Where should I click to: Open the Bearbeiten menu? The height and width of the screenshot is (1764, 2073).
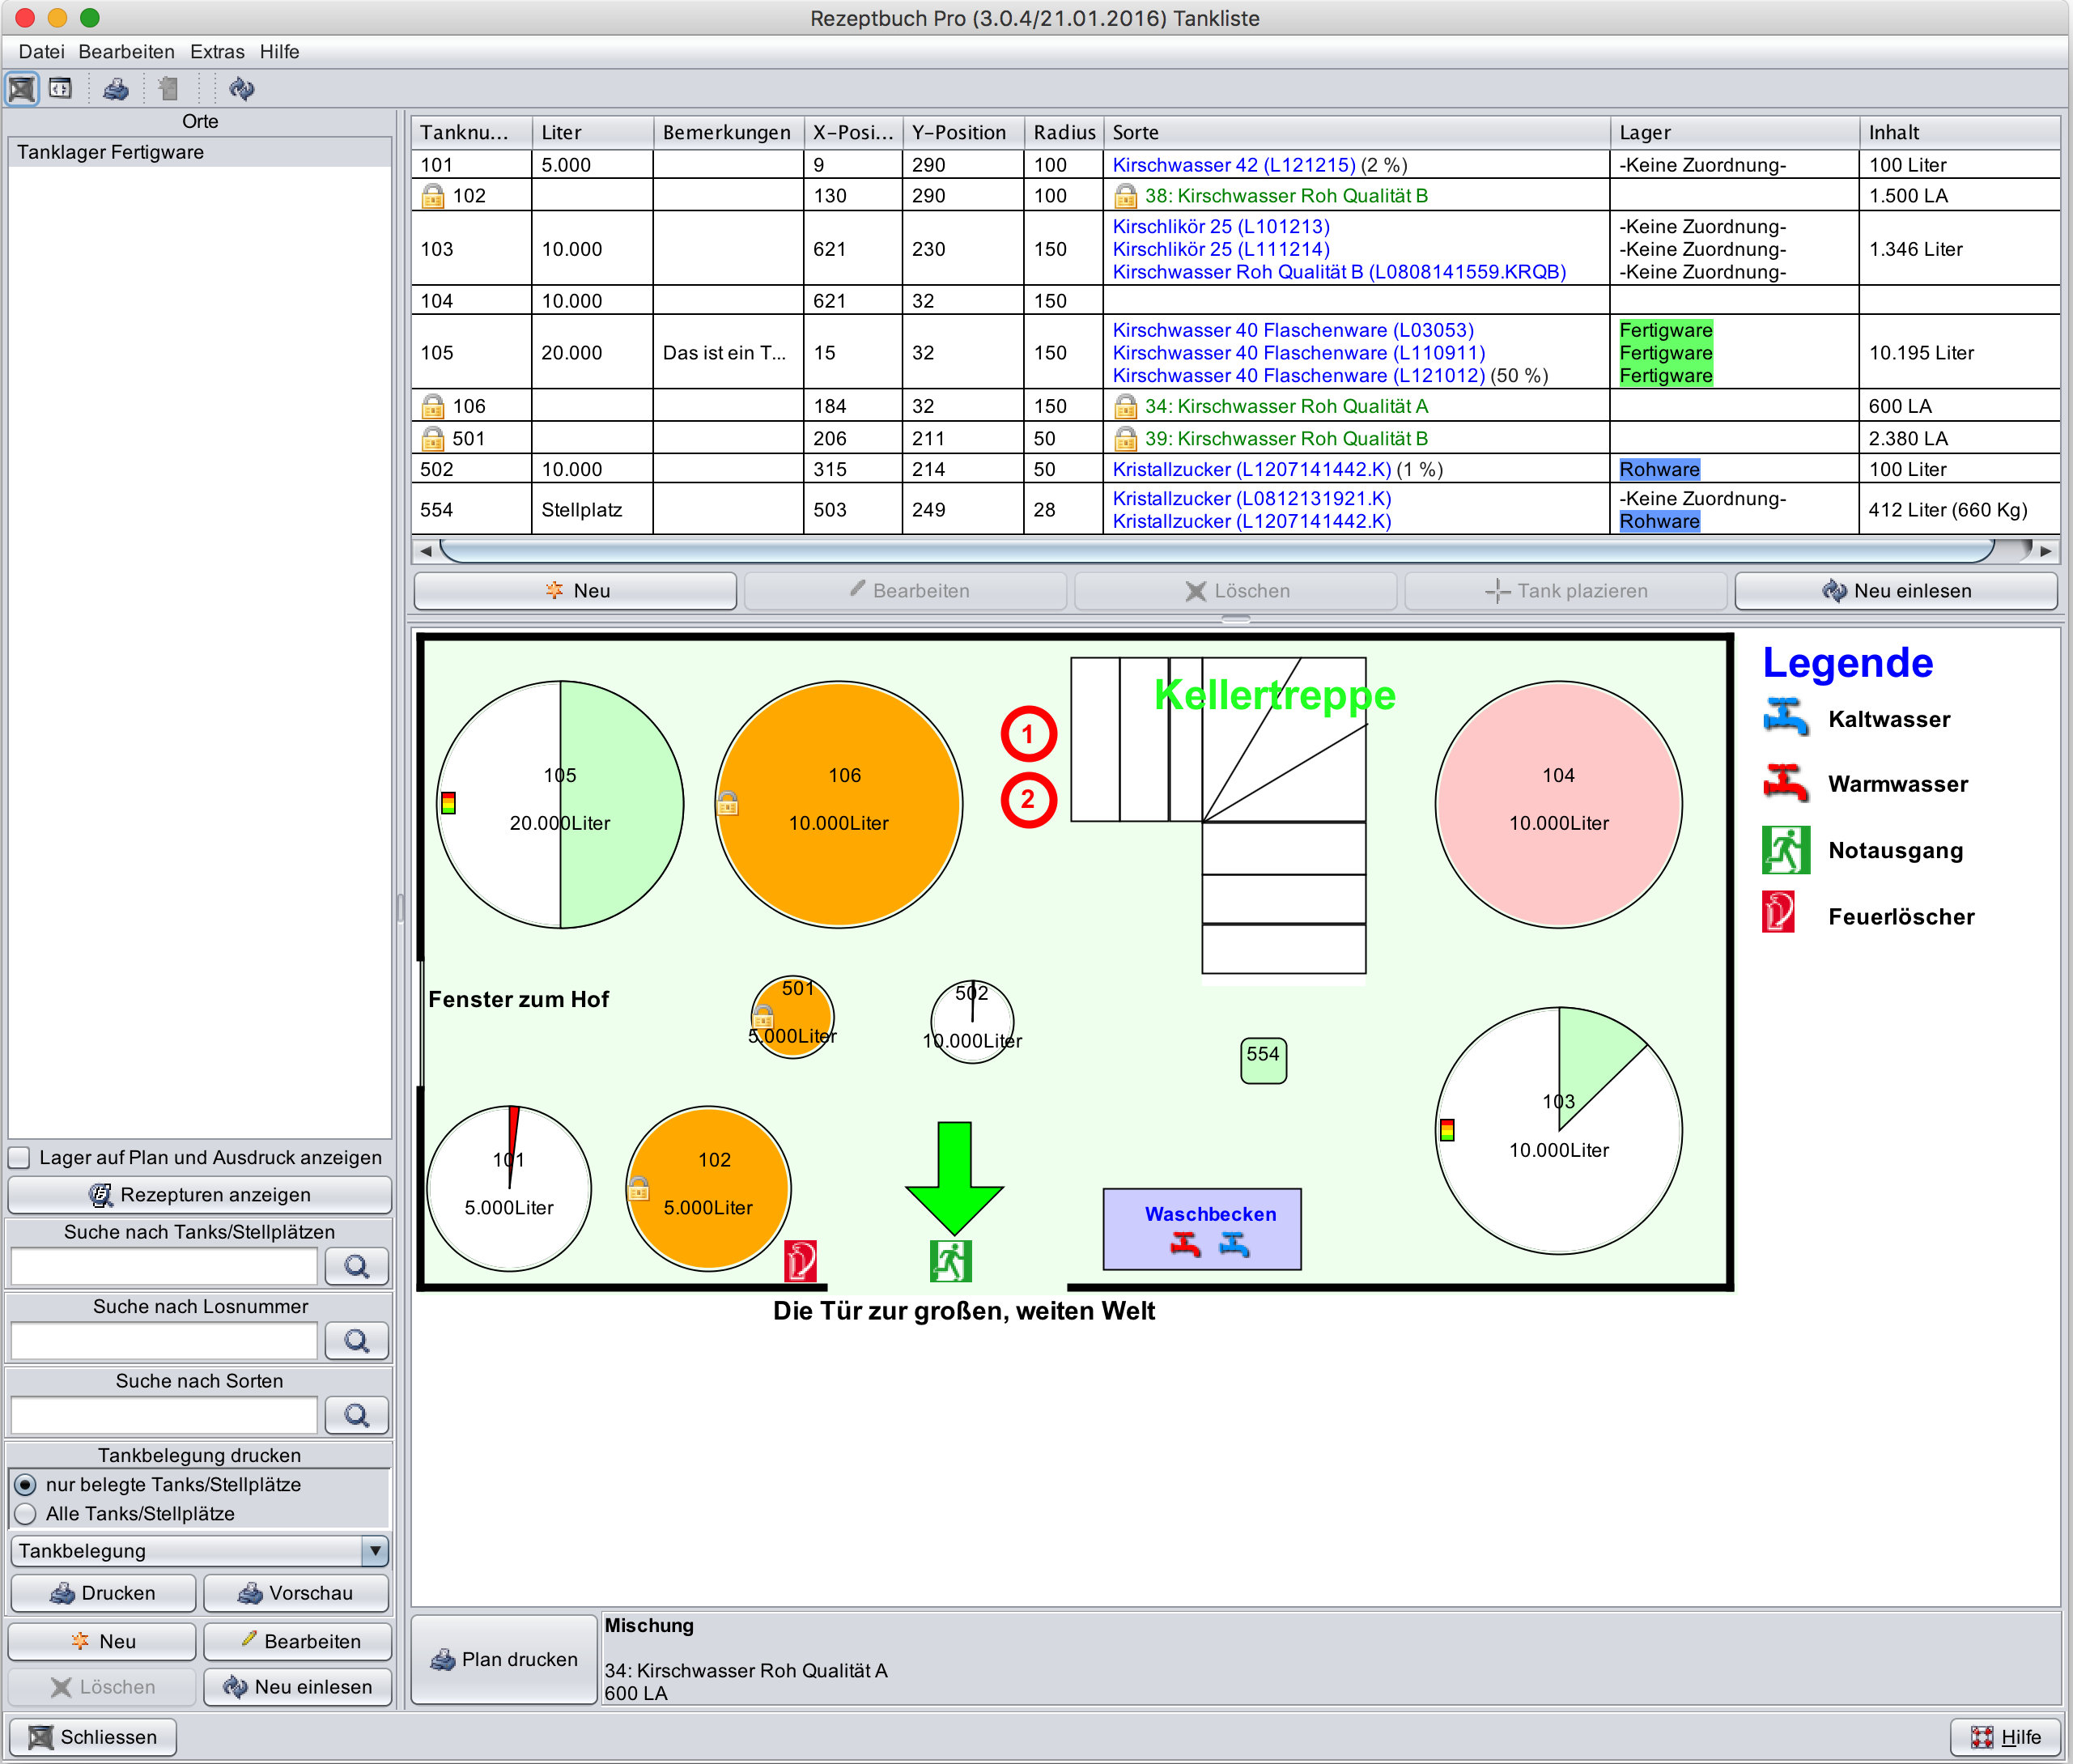tap(126, 52)
